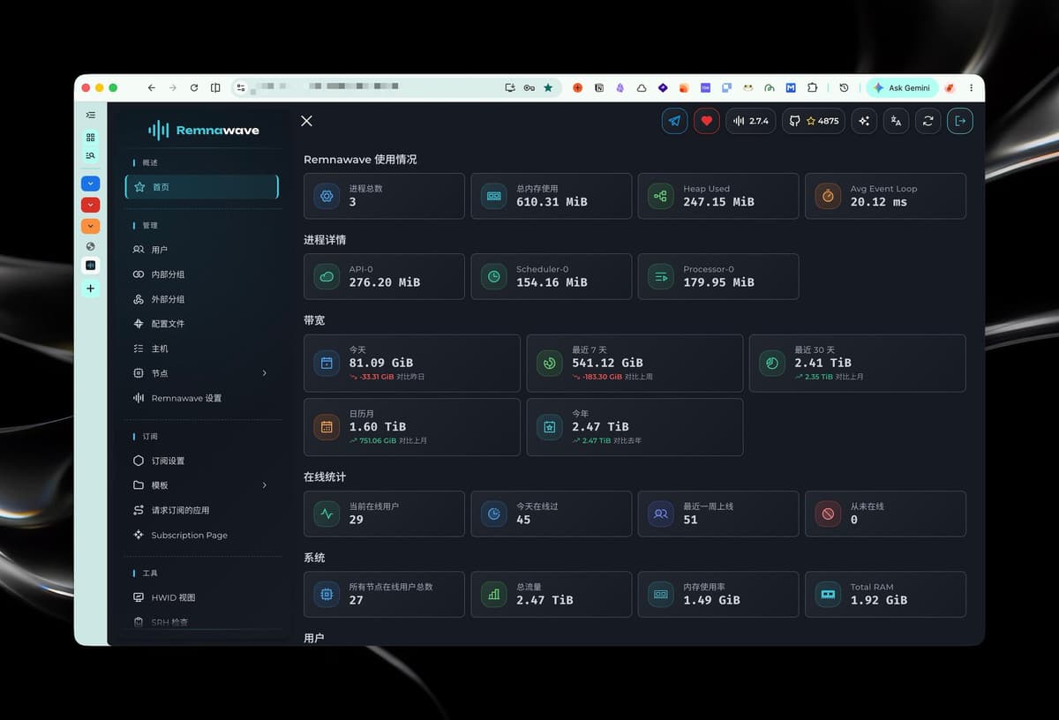Open 订阅设置 menu item
This screenshot has height=720, width=1059.
click(x=202, y=461)
